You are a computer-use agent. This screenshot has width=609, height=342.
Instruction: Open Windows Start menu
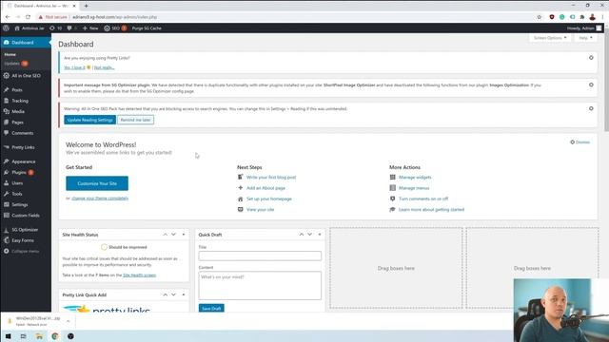click(x=8, y=336)
